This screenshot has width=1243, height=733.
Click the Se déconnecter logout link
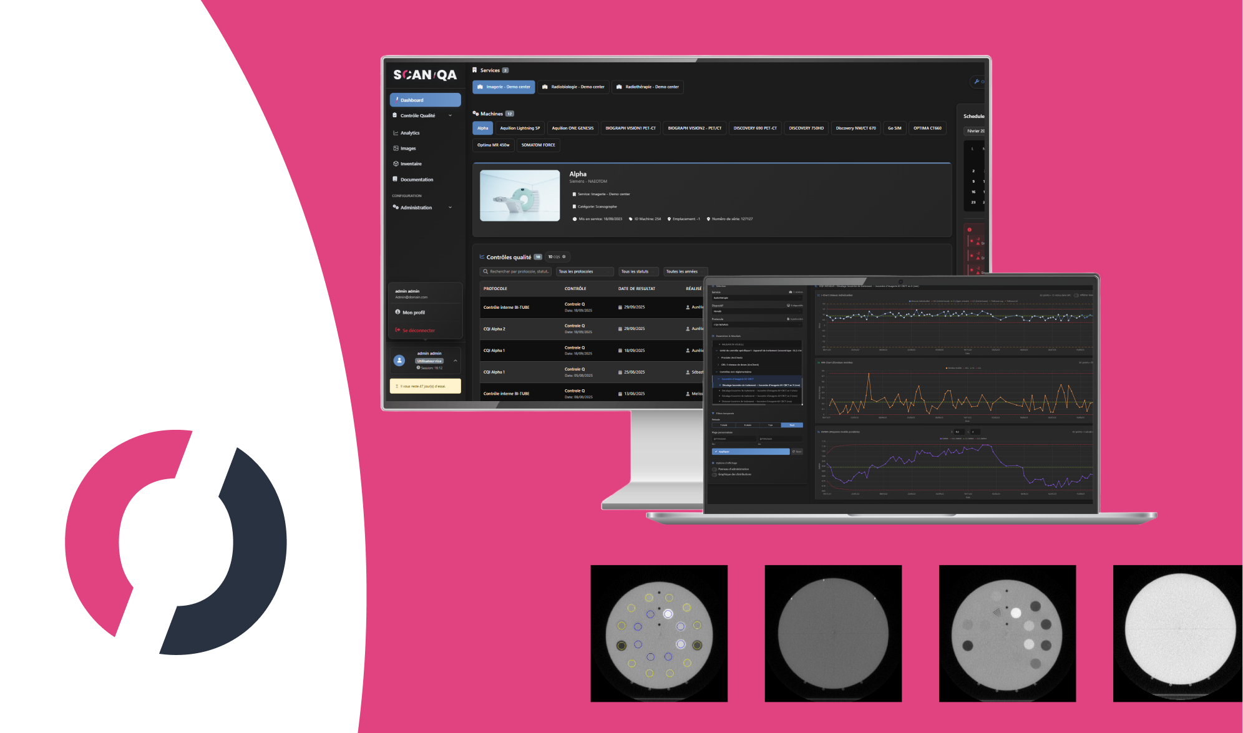[418, 331]
